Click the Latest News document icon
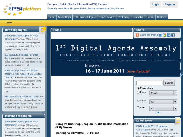Image resolution: width=183 pixels, height=137 pixels. tap(178, 121)
